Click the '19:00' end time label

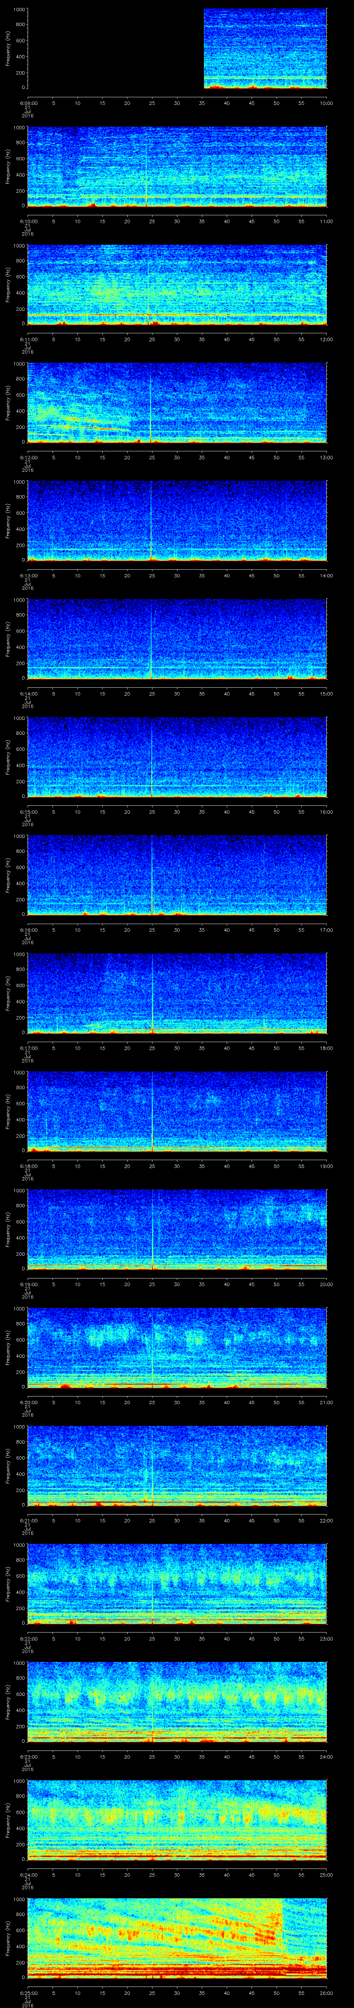[x=326, y=1166]
